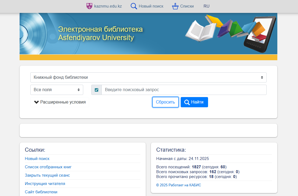The height and width of the screenshot is (196, 298).
Task: Click the chevron icon of Расширенные условия
Action: [x=37, y=102]
